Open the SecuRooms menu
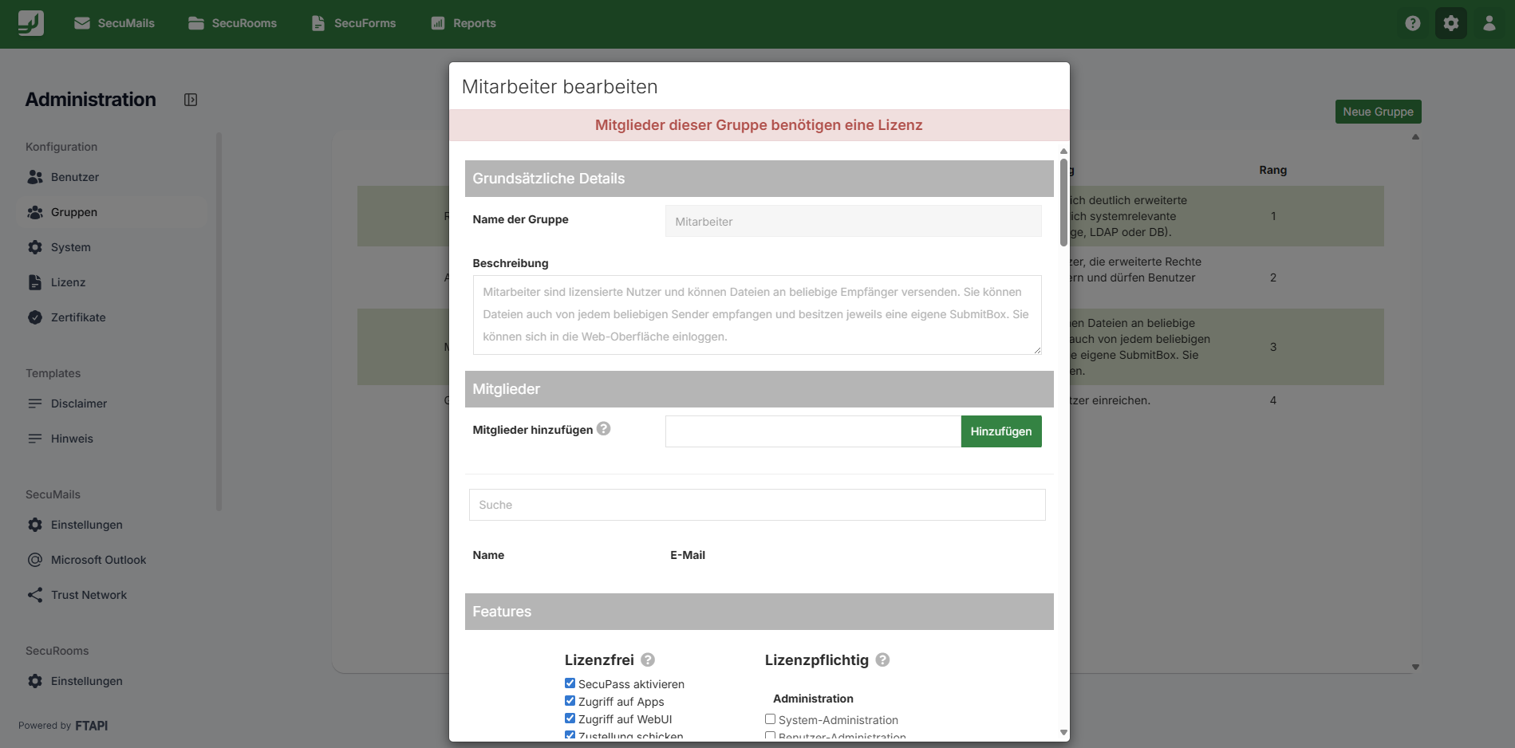The width and height of the screenshot is (1515, 748). coord(233,23)
